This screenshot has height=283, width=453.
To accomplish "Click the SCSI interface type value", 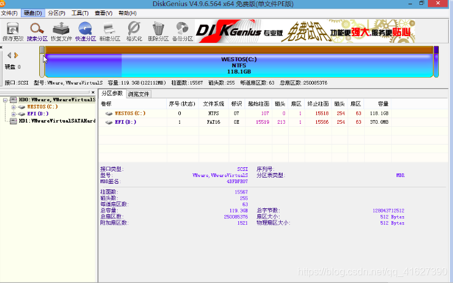I will (x=242, y=169).
